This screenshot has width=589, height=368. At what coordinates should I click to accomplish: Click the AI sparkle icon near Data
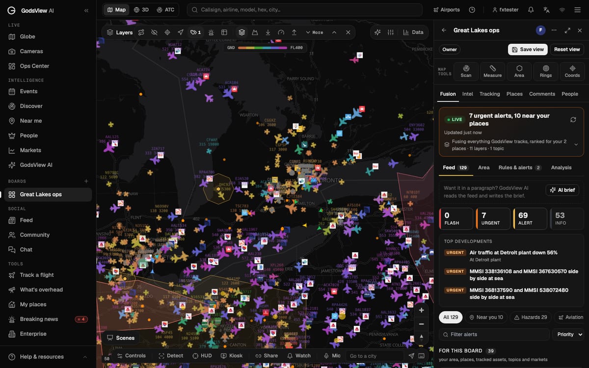(377, 32)
